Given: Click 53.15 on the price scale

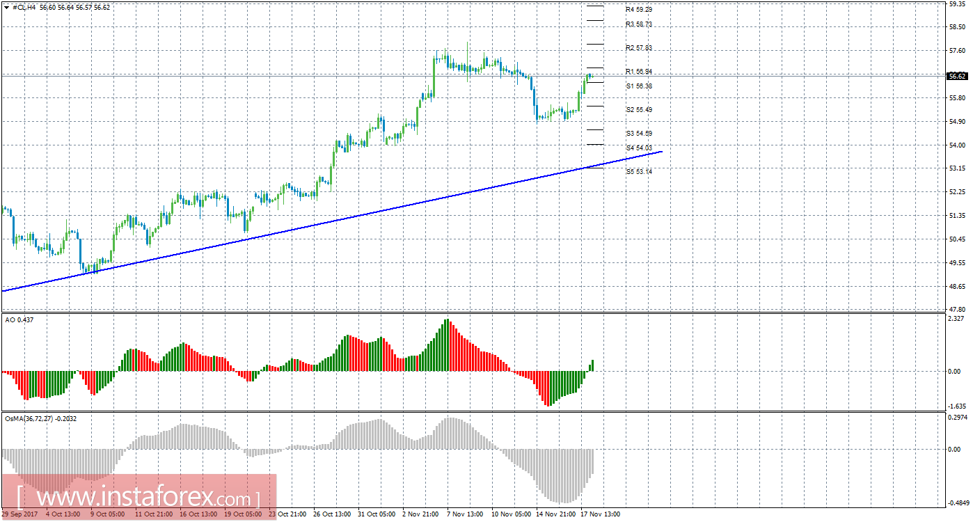Looking at the screenshot, I should click(958, 168).
